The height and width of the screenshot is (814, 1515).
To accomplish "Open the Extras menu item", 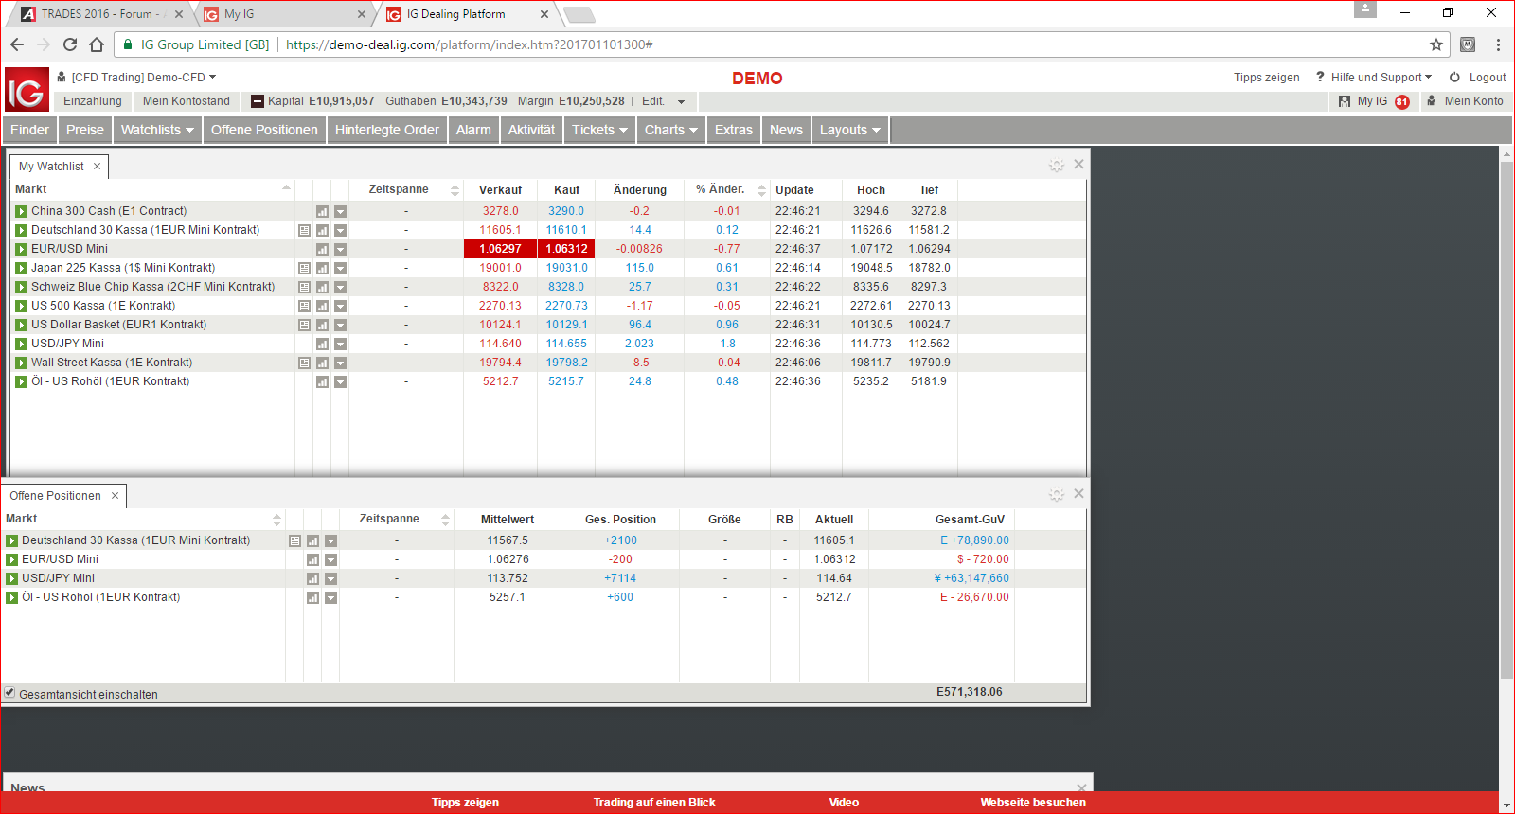I will click(734, 130).
